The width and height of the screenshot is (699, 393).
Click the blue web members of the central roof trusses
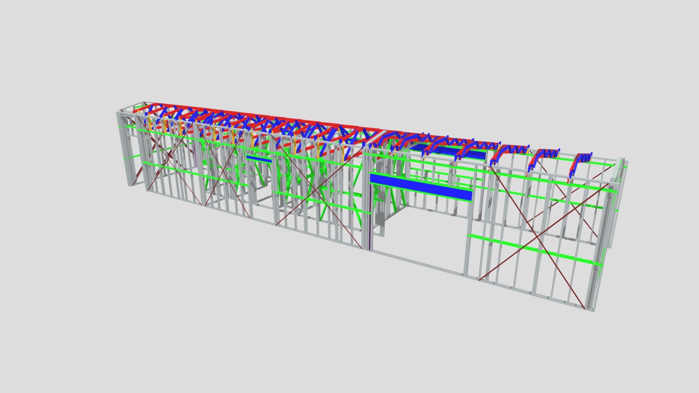pyautogui.click(x=291, y=132)
